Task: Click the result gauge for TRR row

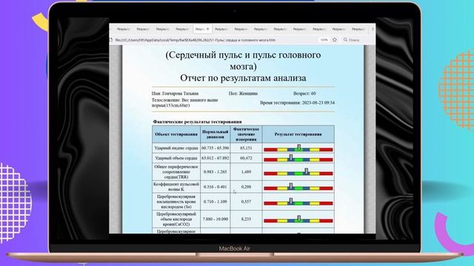Action: [x=298, y=172]
